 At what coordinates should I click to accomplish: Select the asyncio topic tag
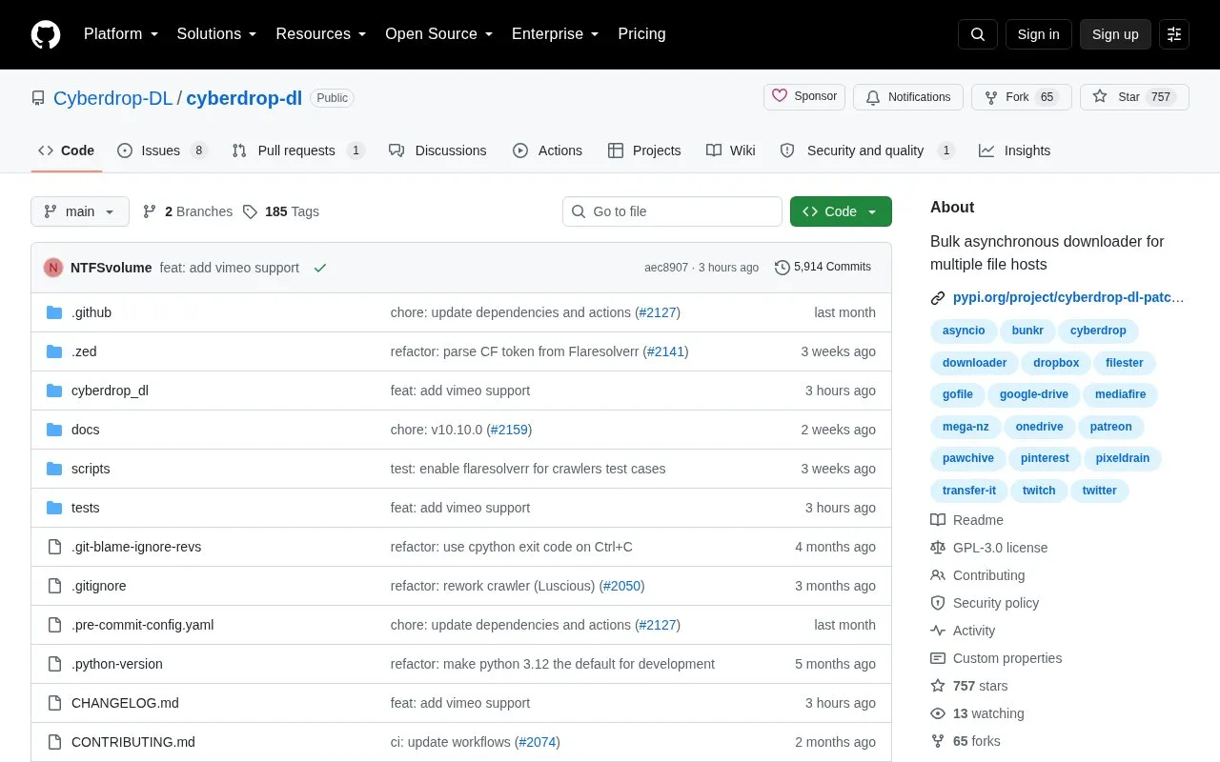(x=964, y=331)
